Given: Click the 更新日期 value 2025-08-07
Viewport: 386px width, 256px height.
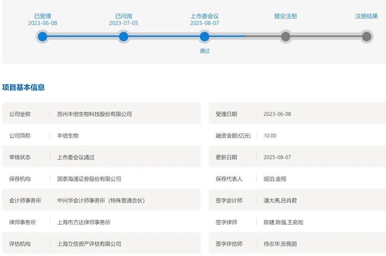Looking at the screenshot, I should pos(277,157).
